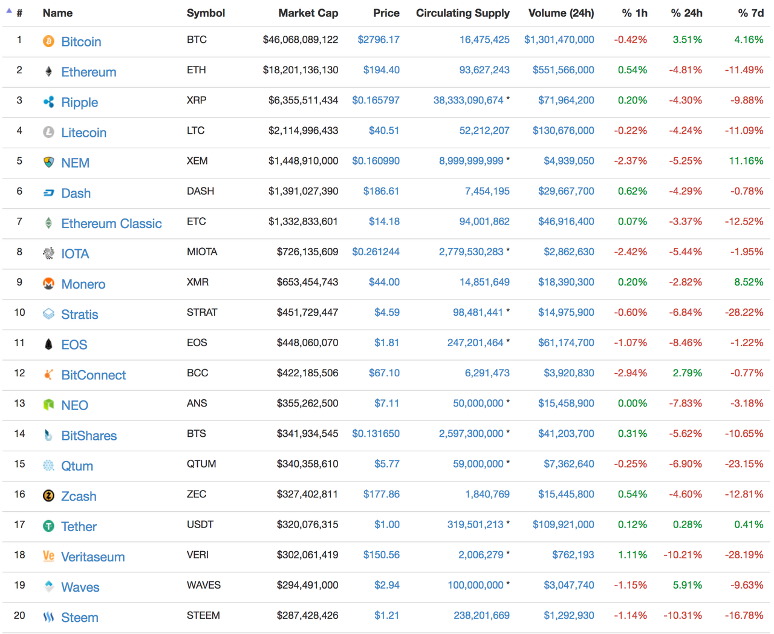The width and height of the screenshot is (774, 634).
Task: Click the MIOTA symbol cell
Action: [201, 251]
